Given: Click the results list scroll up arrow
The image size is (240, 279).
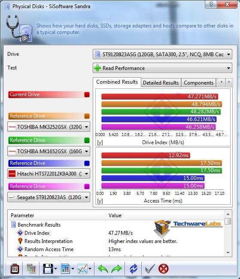Looking at the screenshot, I should 228,214.
